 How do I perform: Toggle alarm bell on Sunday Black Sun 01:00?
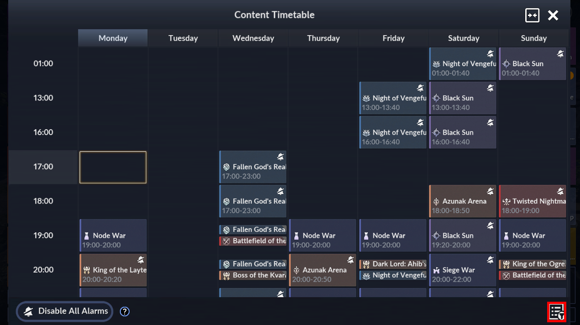click(560, 54)
